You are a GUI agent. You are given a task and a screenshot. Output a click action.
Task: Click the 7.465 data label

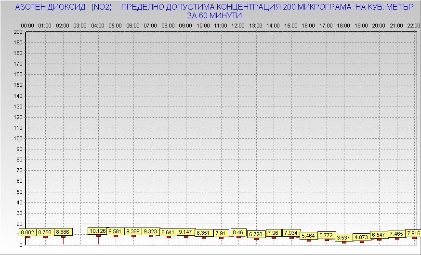click(x=397, y=233)
